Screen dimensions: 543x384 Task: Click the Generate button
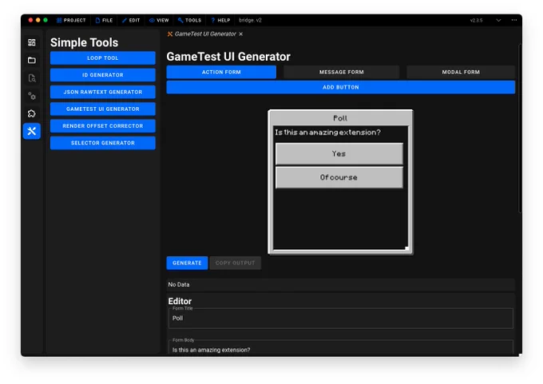[187, 263]
